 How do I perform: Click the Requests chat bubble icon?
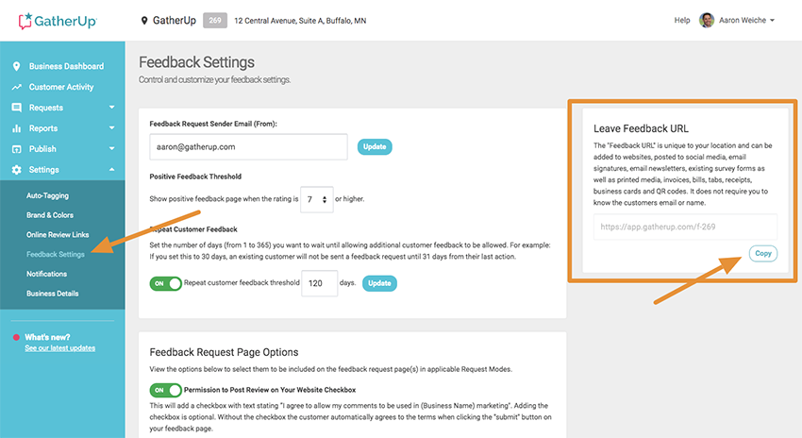[x=16, y=108]
